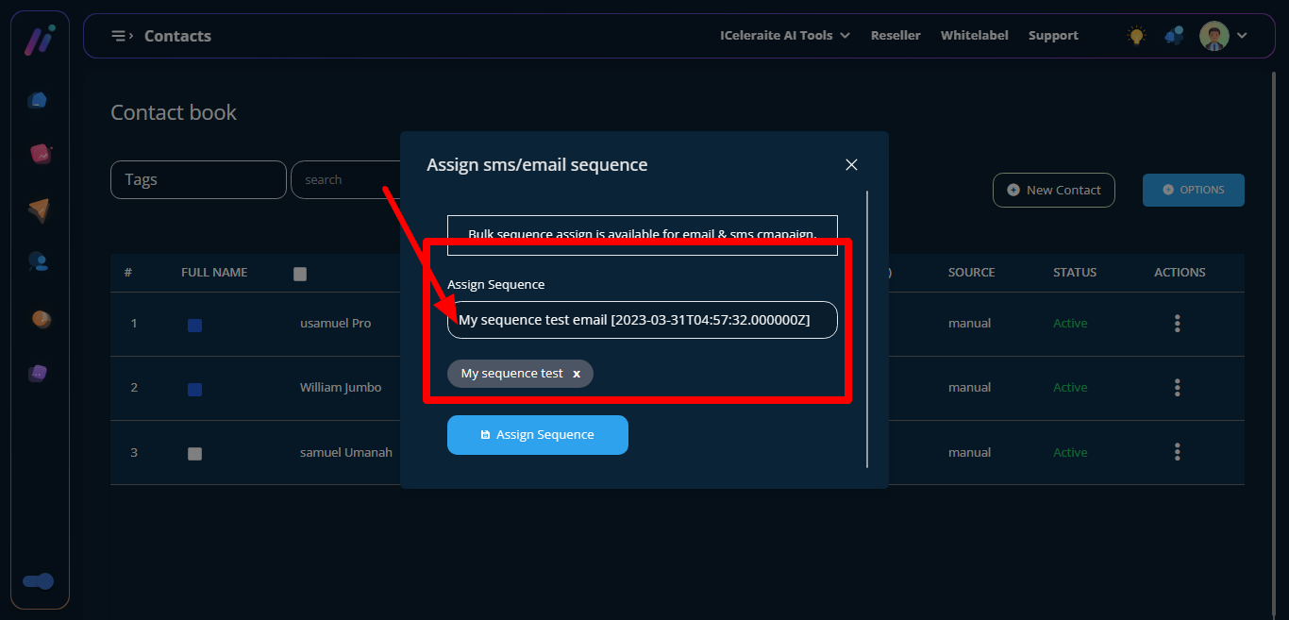The image size is (1289, 620).
Task: Toggle the switch at bottom of sidebar
Action: (39, 581)
